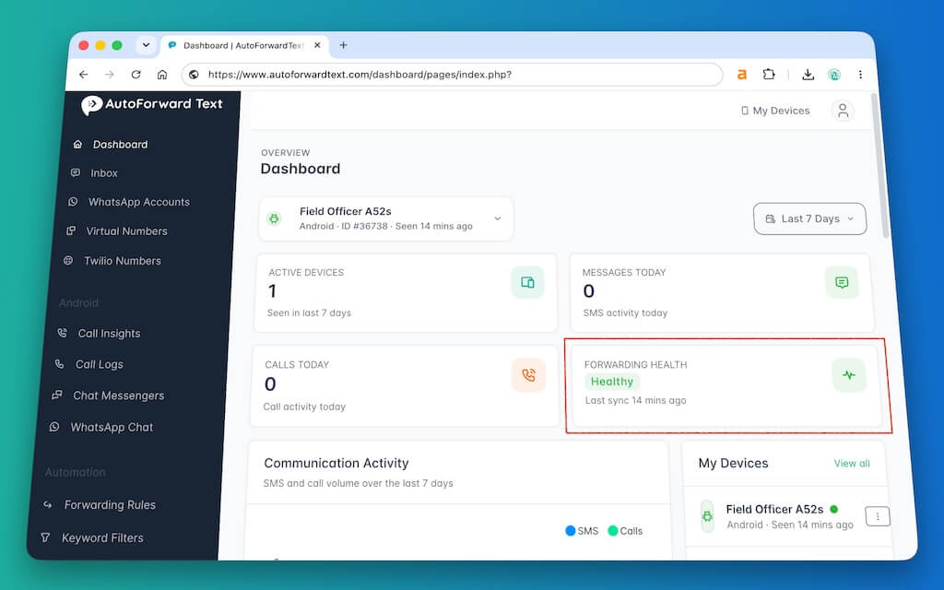Screen dimensions: 944x590
Task: Click the Forwarding Health pulse icon
Action: coord(849,375)
